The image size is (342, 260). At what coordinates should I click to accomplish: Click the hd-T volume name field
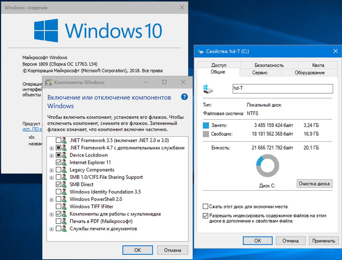point(282,88)
